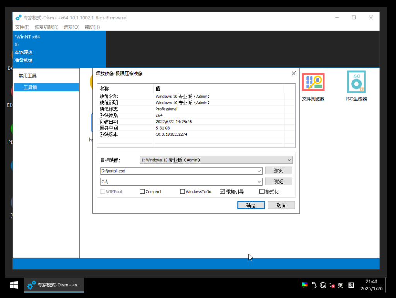This screenshot has width=396, height=298.
Task: Open the 恢复功能(R) menu
Action: [46, 27]
